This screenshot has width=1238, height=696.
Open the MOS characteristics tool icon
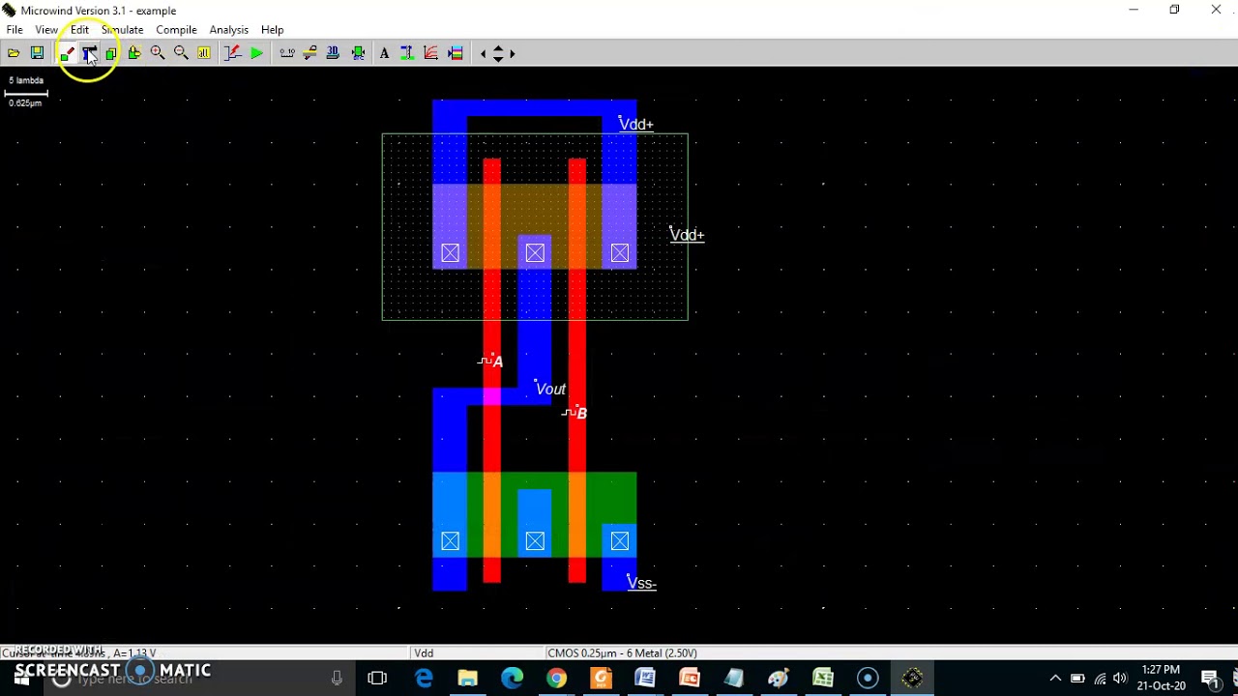click(x=233, y=53)
